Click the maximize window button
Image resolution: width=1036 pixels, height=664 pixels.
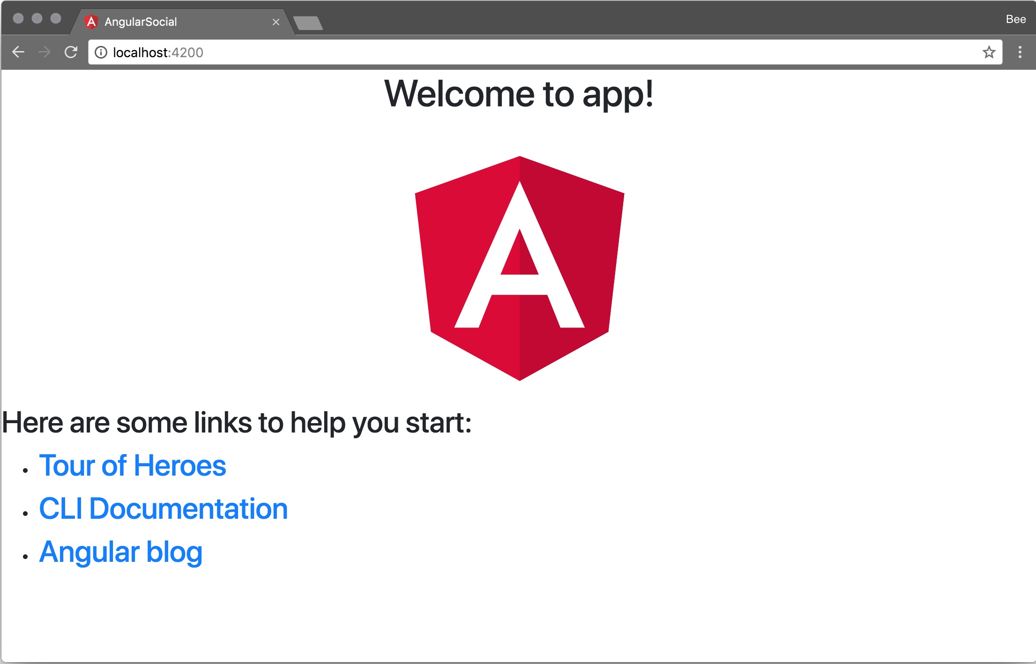(56, 18)
